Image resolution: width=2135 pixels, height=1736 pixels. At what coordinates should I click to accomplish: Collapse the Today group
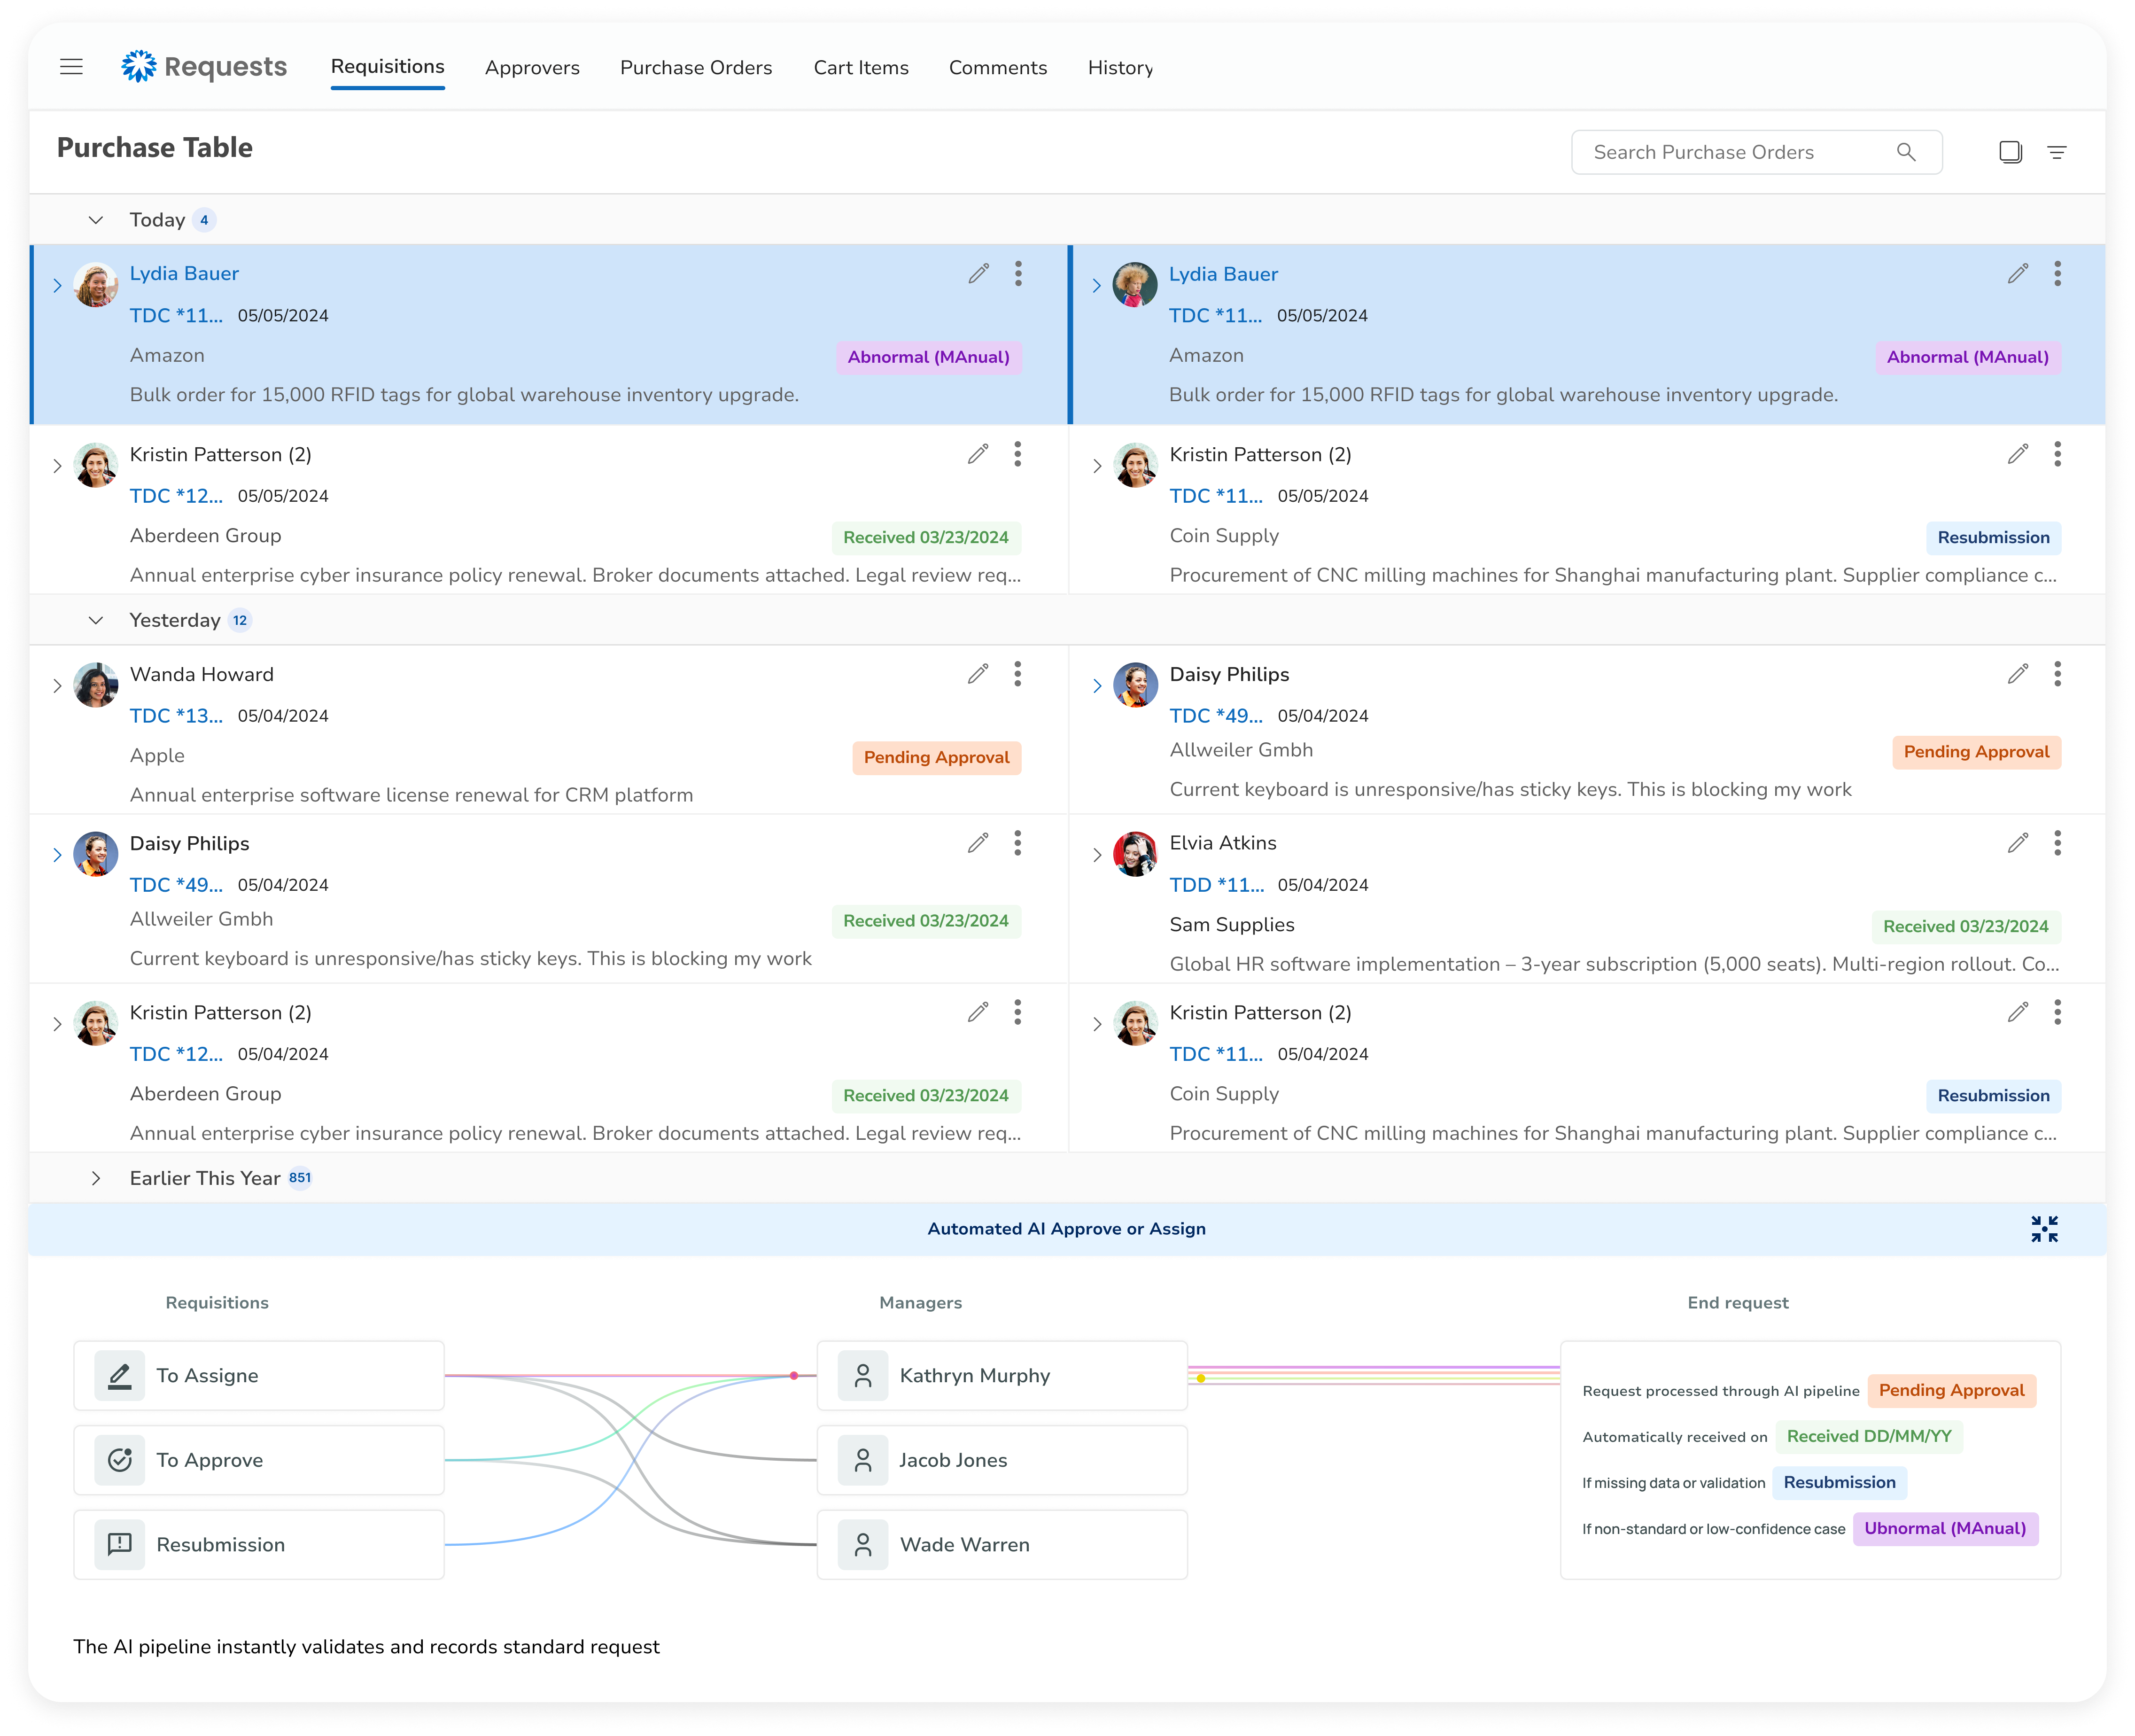pyautogui.click(x=96, y=220)
